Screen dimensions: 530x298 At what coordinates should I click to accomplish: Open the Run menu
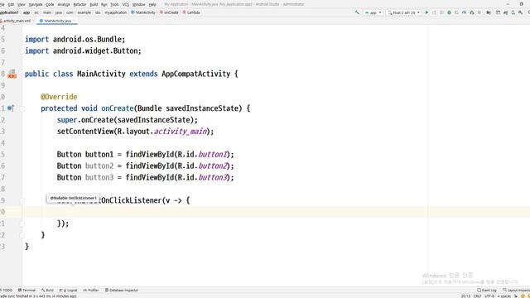coord(104,4)
